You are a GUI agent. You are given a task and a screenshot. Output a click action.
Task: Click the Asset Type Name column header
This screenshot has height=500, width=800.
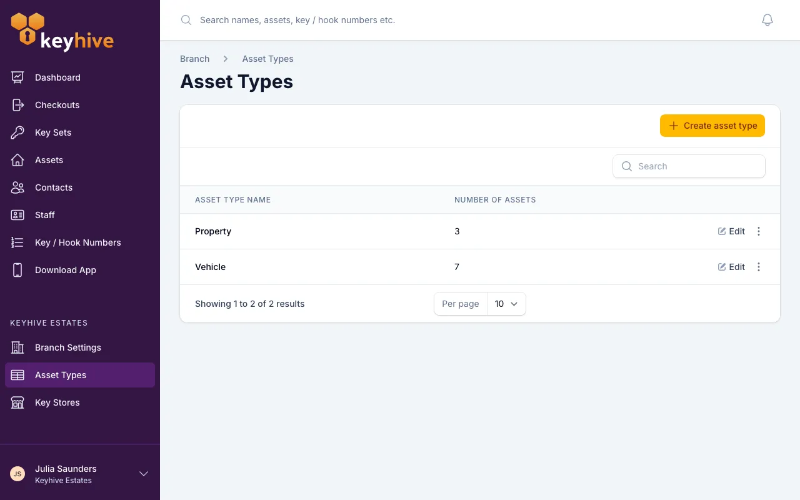coord(232,200)
